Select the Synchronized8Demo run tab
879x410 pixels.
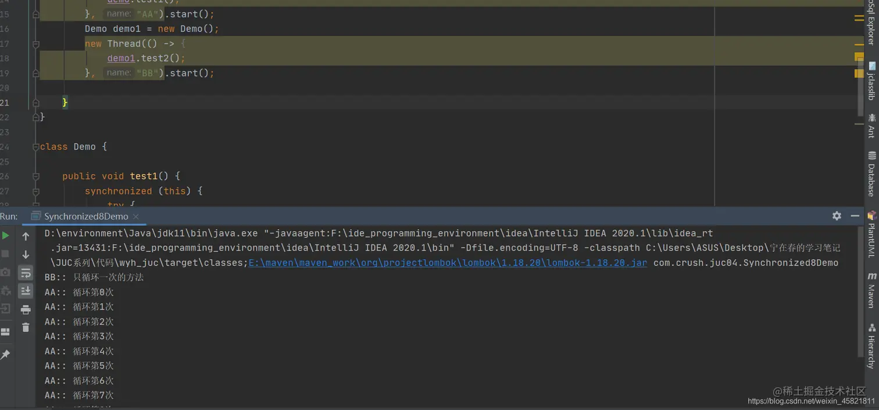(86, 216)
